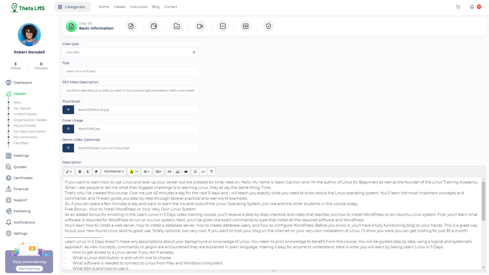Expand the paragraph alignment dropdown
489x275 pixels.
146,172
